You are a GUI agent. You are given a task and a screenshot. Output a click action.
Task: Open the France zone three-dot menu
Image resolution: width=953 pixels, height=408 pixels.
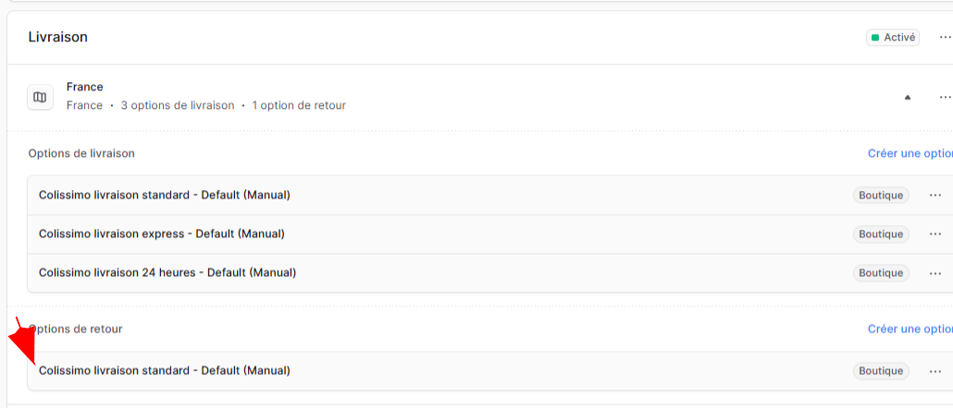(x=945, y=97)
